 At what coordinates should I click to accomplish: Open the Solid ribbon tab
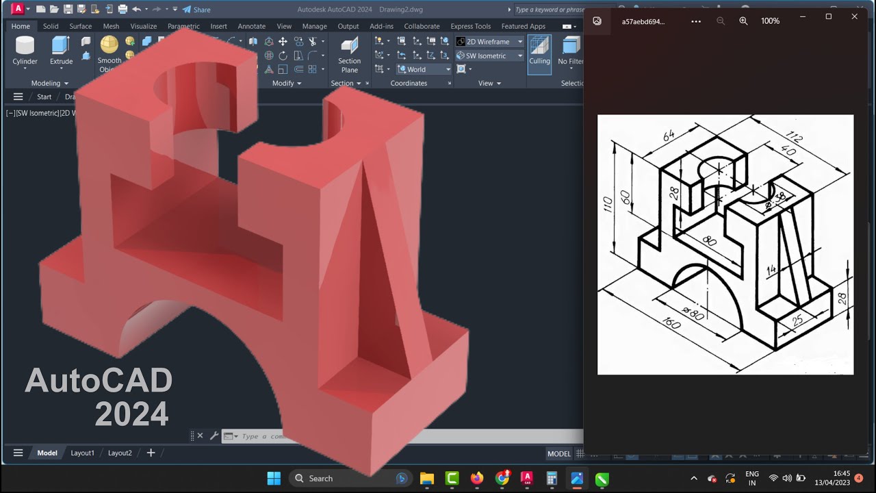pos(51,26)
